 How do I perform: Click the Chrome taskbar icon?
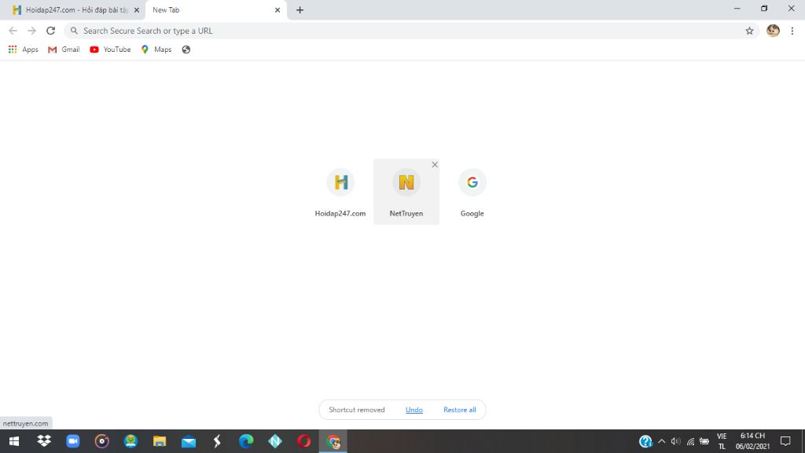[x=333, y=441]
